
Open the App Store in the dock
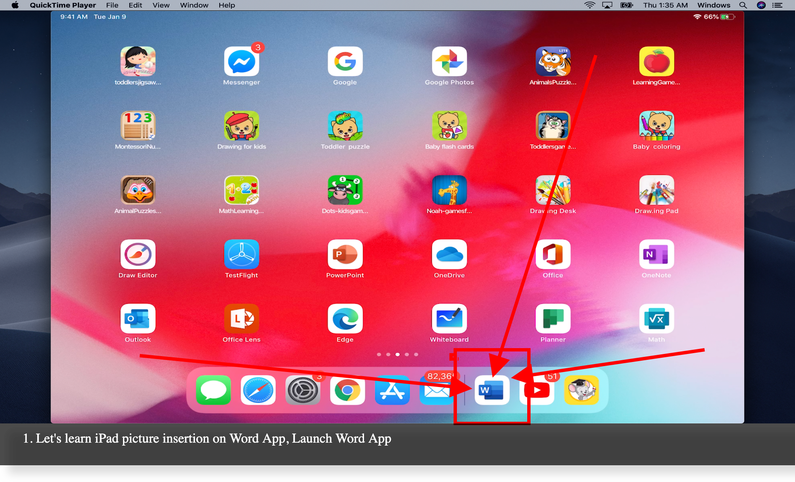pos(392,390)
